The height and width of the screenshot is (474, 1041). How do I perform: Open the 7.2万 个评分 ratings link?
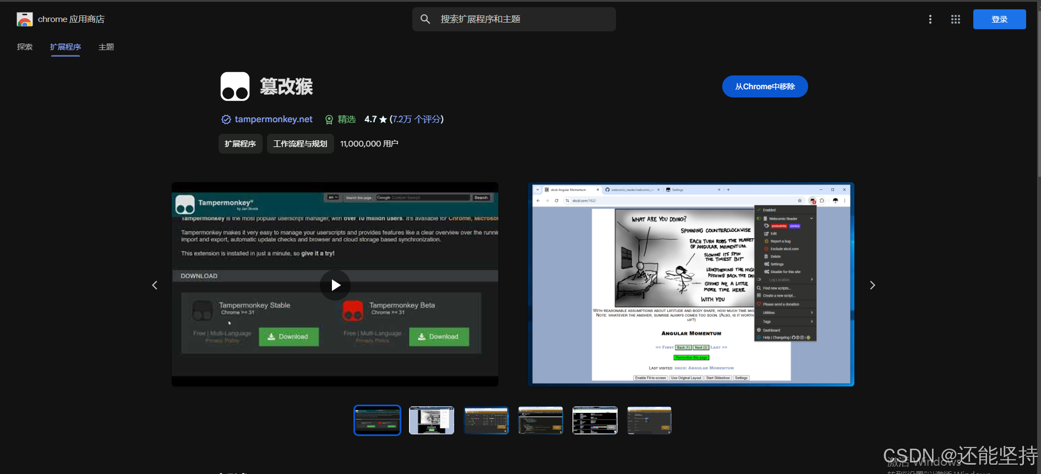417,119
